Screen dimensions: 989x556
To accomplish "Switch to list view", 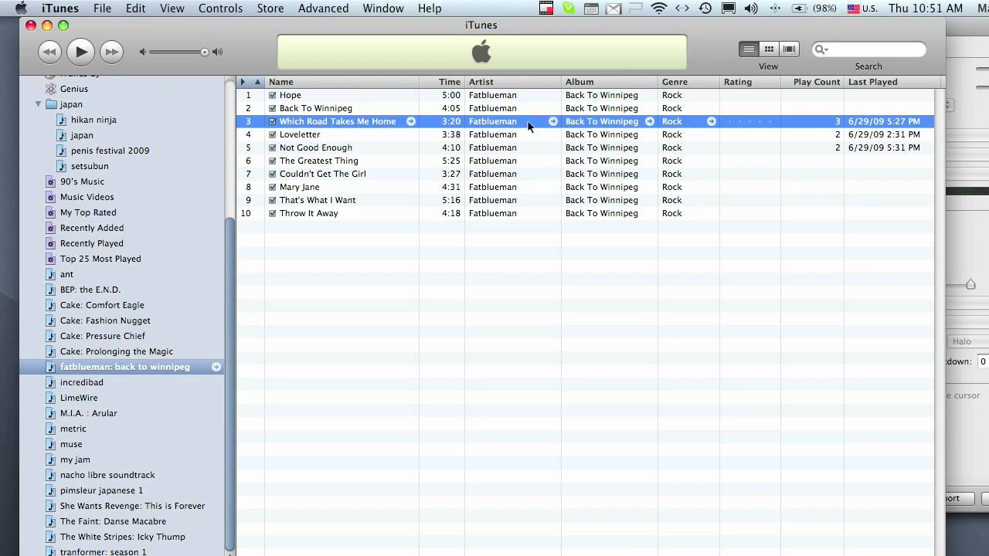I will [749, 49].
